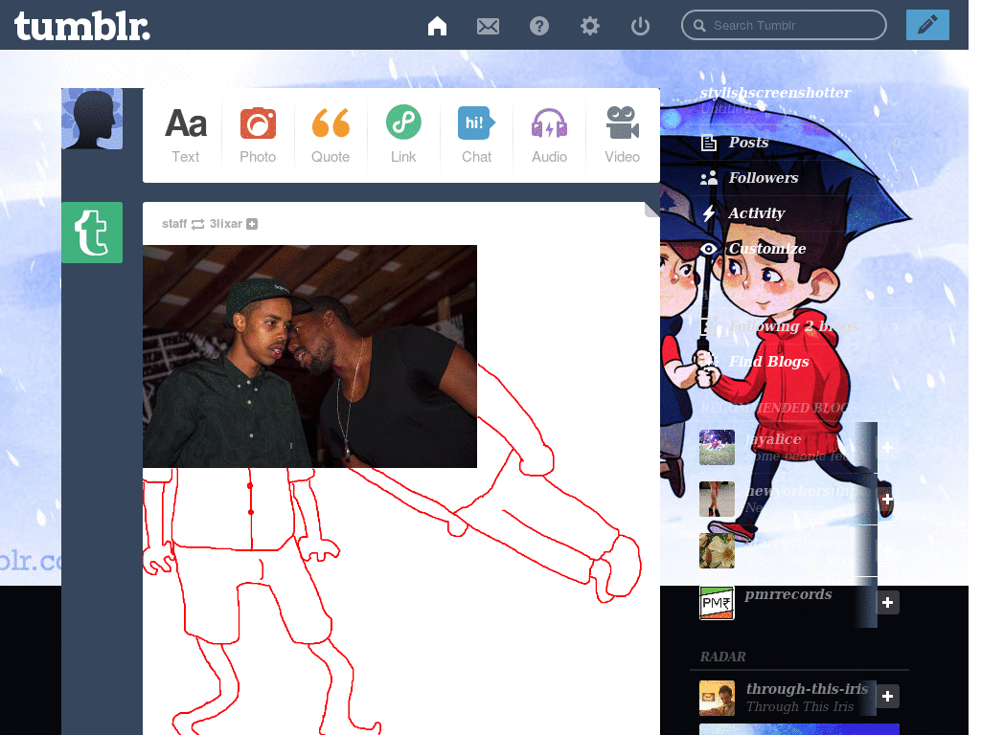Open the Tumblr home dashboard icon

point(437,26)
